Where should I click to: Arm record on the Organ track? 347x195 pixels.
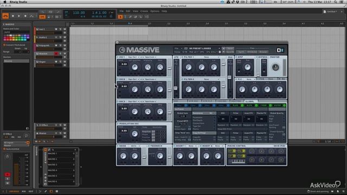point(56,62)
